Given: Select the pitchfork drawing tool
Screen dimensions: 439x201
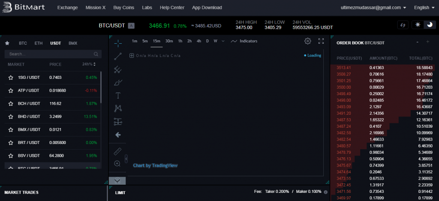Looking at the screenshot, I should pyautogui.click(x=118, y=69).
